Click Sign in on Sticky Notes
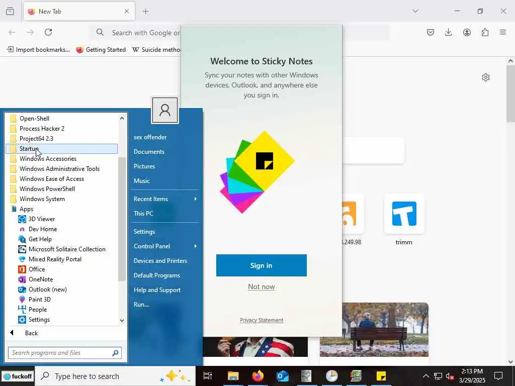 coord(262,265)
